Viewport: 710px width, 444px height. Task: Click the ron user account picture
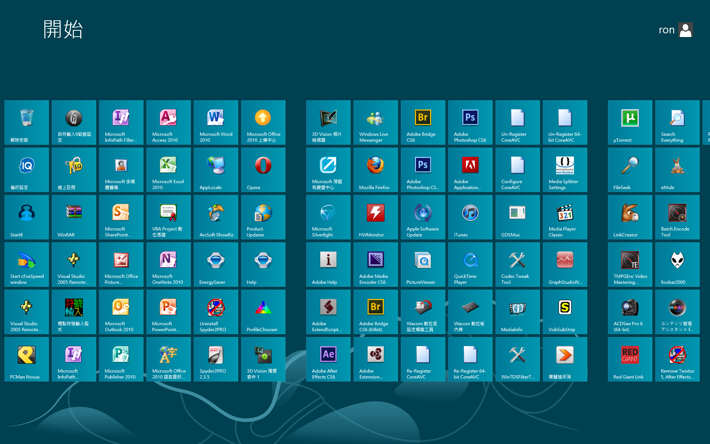(x=685, y=30)
